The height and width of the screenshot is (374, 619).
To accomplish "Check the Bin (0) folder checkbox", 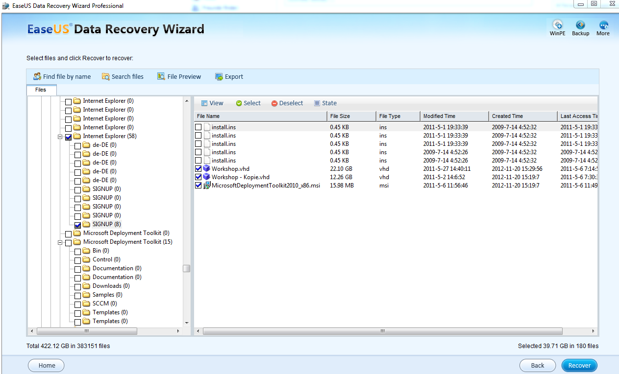I will click(78, 251).
